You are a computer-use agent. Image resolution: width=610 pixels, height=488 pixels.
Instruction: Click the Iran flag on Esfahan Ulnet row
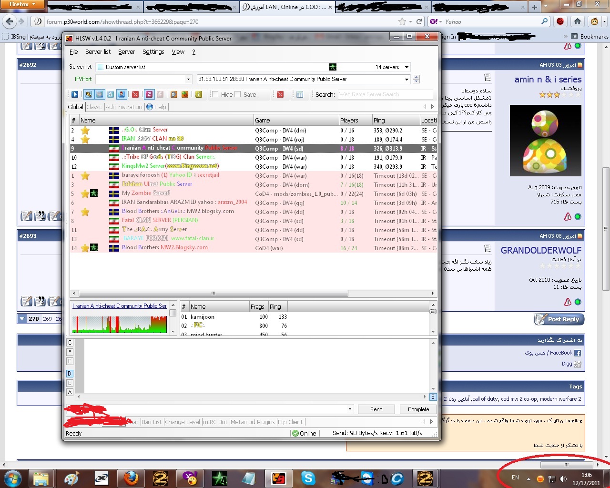coord(114,184)
